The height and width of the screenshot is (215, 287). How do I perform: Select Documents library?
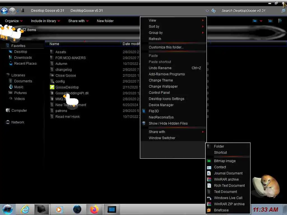(x=23, y=81)
